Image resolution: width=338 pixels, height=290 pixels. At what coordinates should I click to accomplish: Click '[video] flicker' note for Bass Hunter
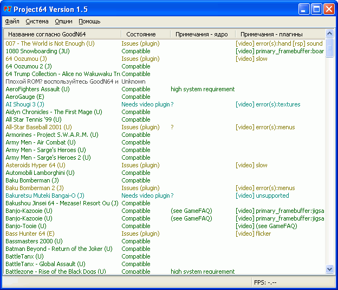[x=253, y=234]
